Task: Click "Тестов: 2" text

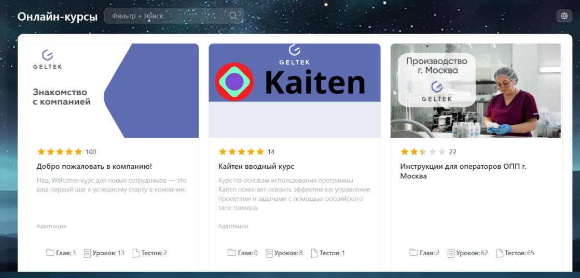Action: (154, 253)
